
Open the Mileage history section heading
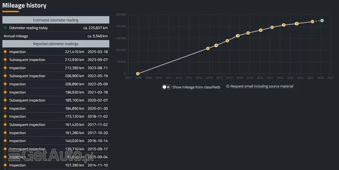click(x=24, y=6)
